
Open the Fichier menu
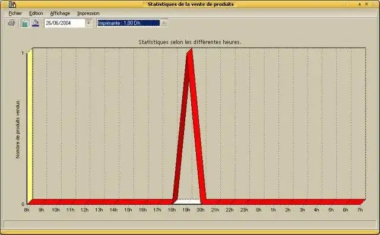point(15,13)
